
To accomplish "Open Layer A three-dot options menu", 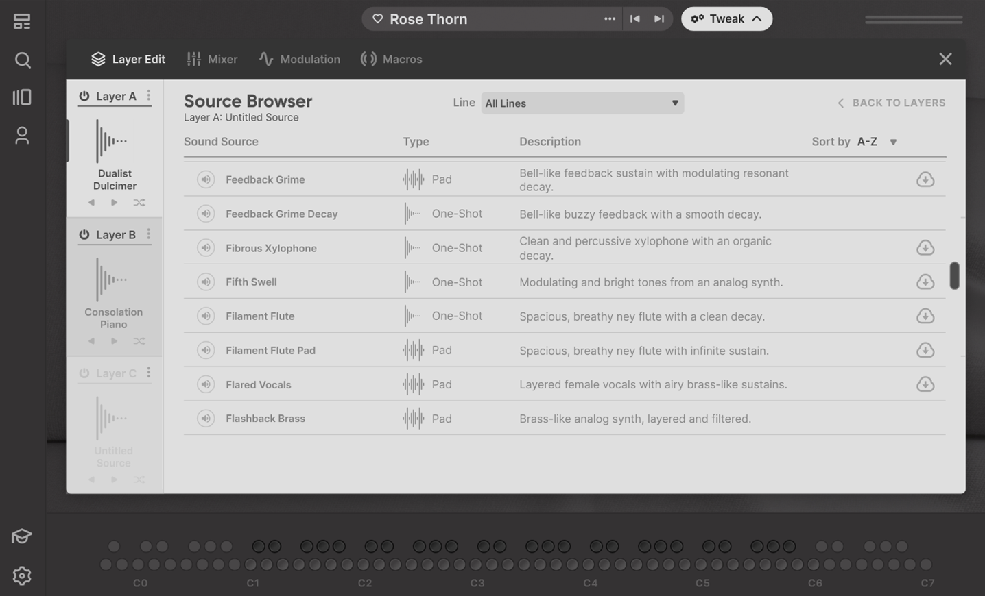I will click(149, 96).
